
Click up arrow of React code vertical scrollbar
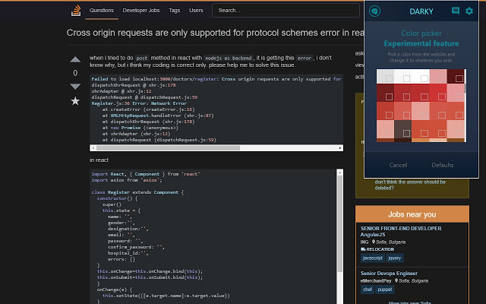tap(339, 173)
